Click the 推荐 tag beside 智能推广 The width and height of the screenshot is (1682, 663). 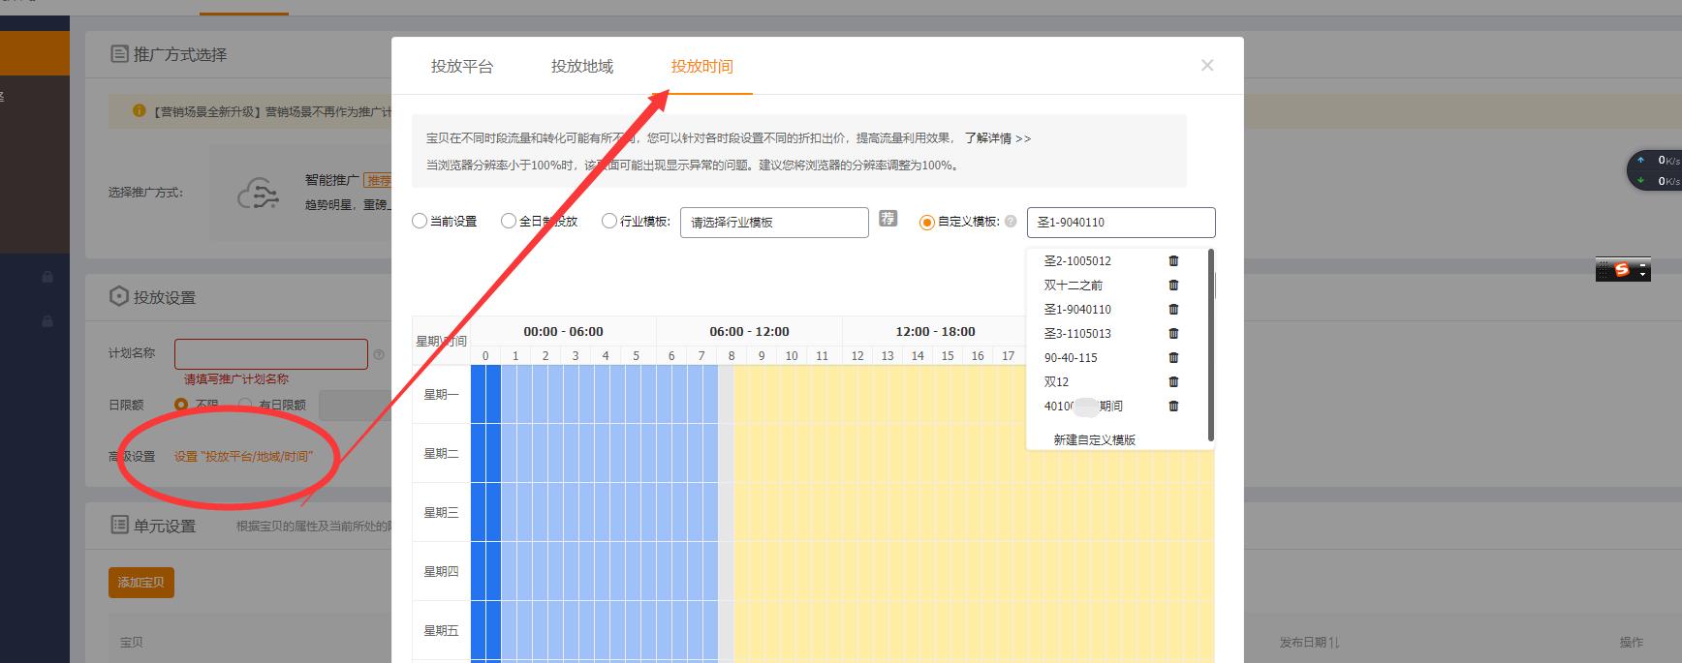pos(378,181)
